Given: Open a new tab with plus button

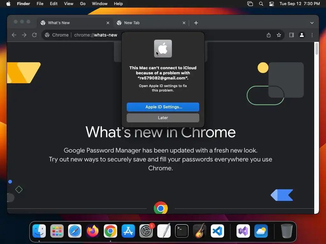Looking at the screenshot, I should click(196, 23).
